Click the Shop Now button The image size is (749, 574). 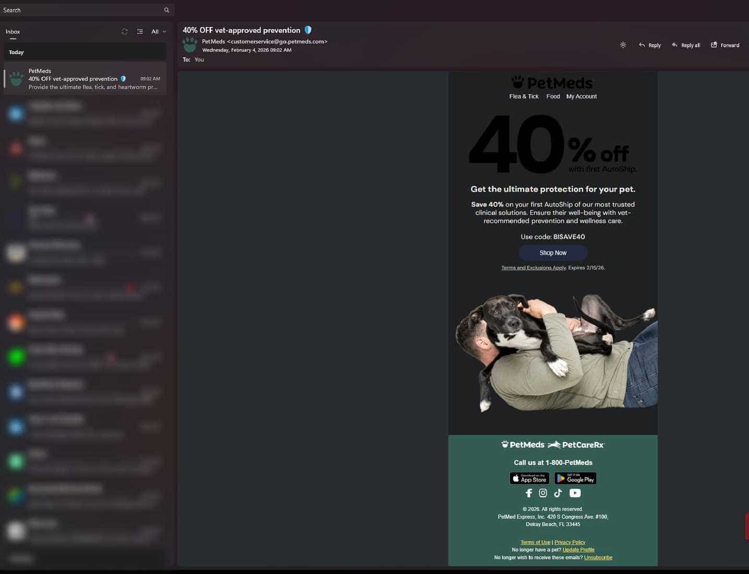tap(553, 253)
